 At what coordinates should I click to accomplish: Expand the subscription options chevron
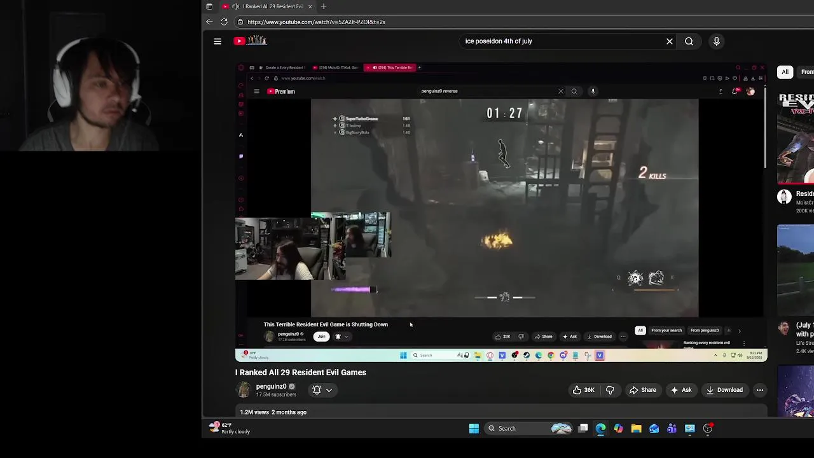tap(329, 390)
